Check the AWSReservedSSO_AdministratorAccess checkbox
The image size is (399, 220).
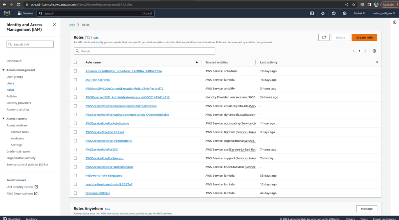click(75, 97)
